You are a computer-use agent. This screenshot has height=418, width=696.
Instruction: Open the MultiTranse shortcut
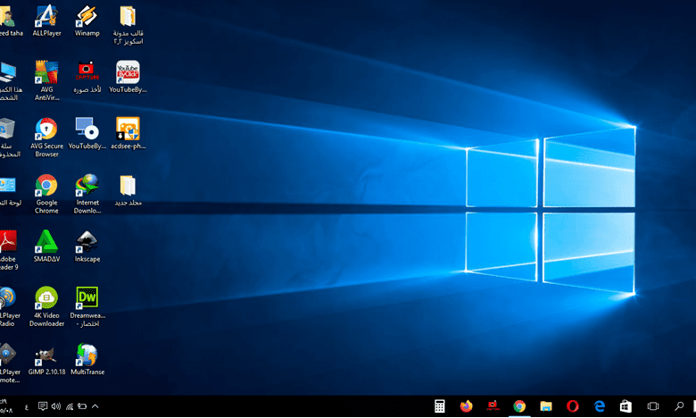(x=87, y=359)
